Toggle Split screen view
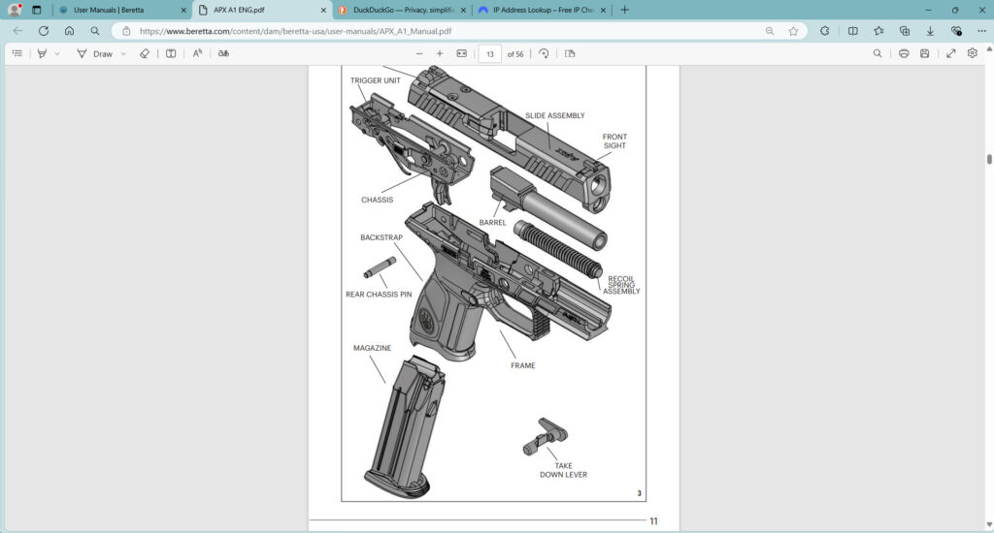Screen dimensions: 994x533 (853, 30)
